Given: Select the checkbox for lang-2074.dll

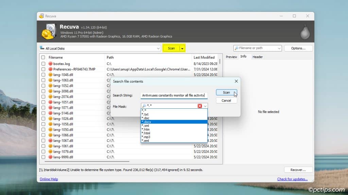Looking at the screenshot, I should pyautogui.click(x=43, y=96).
